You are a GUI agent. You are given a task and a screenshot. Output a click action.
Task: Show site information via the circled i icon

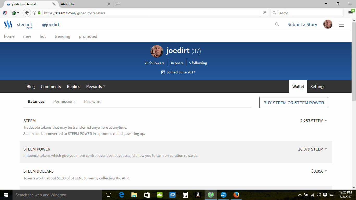(34, 13)
